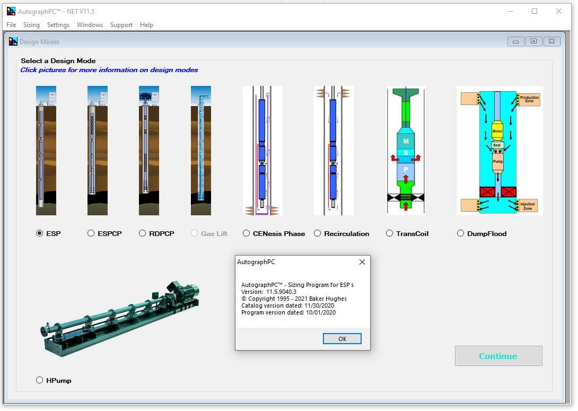The width and height of the screenshot is (578, 411).
Task: Open the Settings menu
Action: pyautogui.click(x=58, y=25)
